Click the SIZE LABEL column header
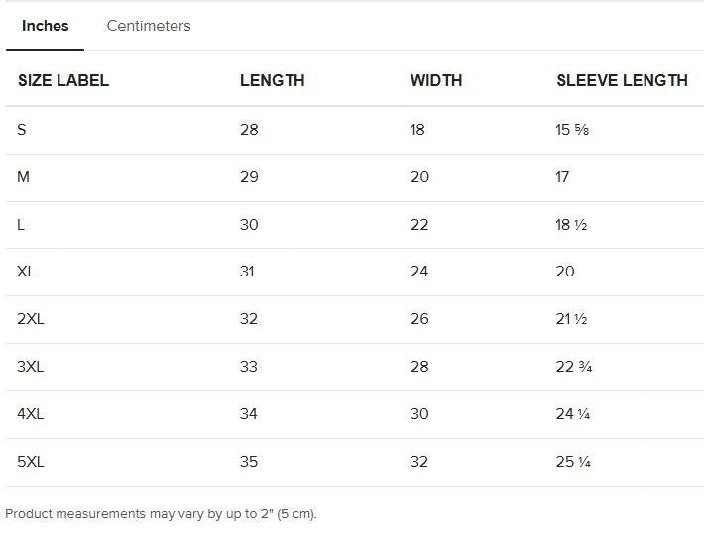The height and width of the screenshot is (553, 704). point(63,81)
